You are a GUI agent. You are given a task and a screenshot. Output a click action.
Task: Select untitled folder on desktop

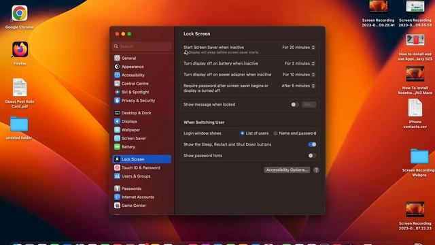[x=19, y=124]
